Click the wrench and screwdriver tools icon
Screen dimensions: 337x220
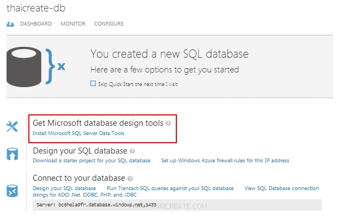(x=12, y=127)
